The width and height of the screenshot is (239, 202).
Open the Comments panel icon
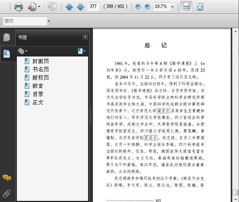point(7,178)
